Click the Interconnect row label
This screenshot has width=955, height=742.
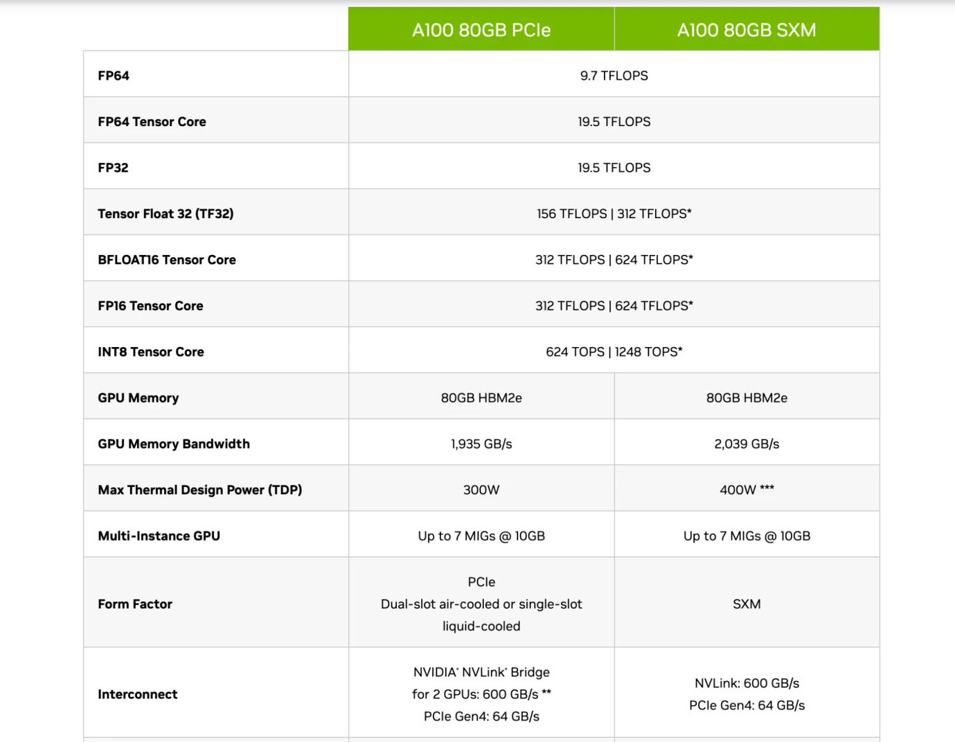coord(137,694)
